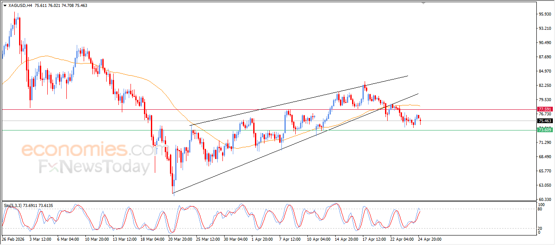Click the 80 level on stochastic scale
The width and height of the screenshot is (555, 245).
(540, 209)
